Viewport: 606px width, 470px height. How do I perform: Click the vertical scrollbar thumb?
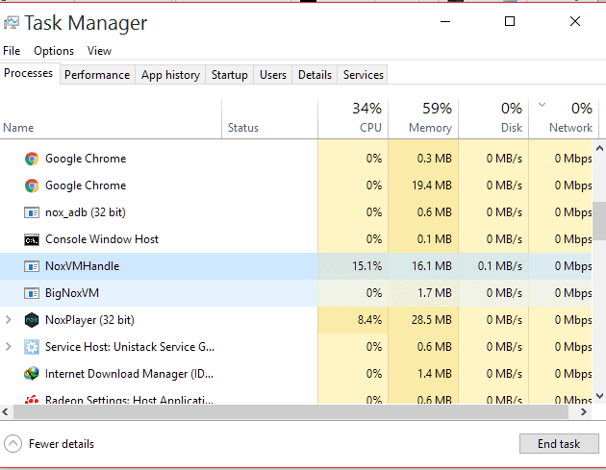pos(599,220)
